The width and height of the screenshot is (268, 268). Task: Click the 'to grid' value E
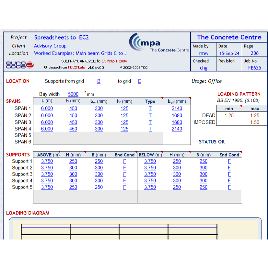click(140, 81)
